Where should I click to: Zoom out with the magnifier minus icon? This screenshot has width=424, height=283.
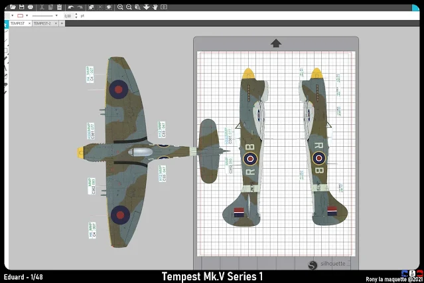pos(129,7)
